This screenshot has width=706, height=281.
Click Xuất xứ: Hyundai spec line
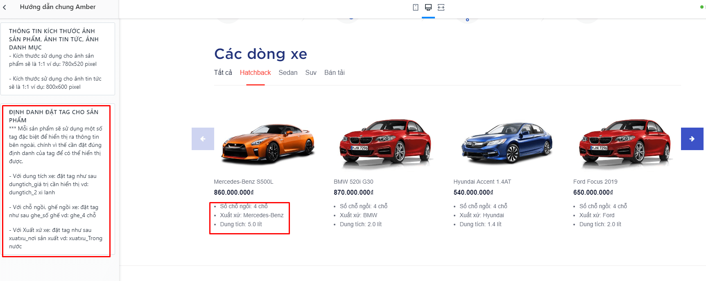[x=482, y=215]
